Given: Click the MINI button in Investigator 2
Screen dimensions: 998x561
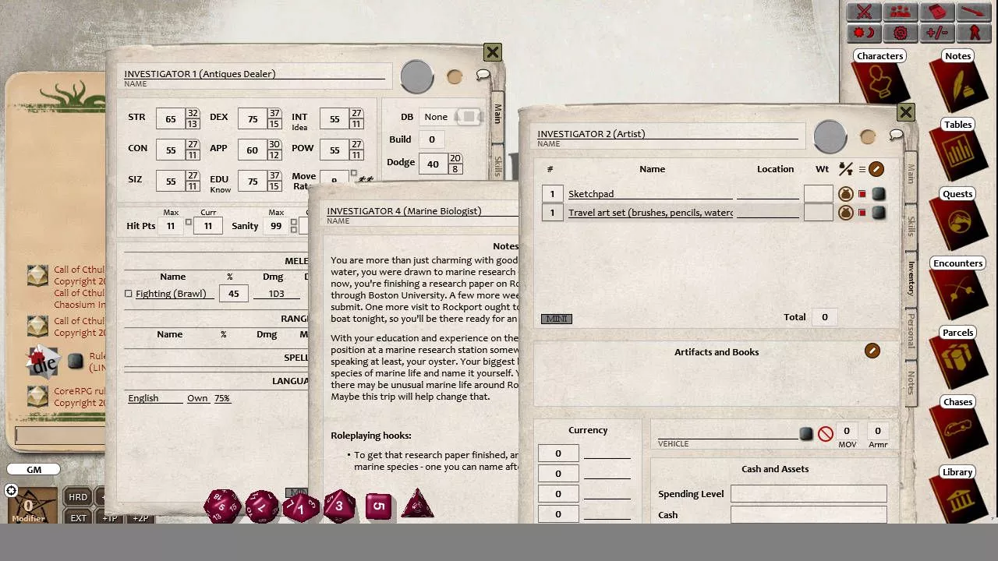Looking at the screenshot, I should point(557,319).
